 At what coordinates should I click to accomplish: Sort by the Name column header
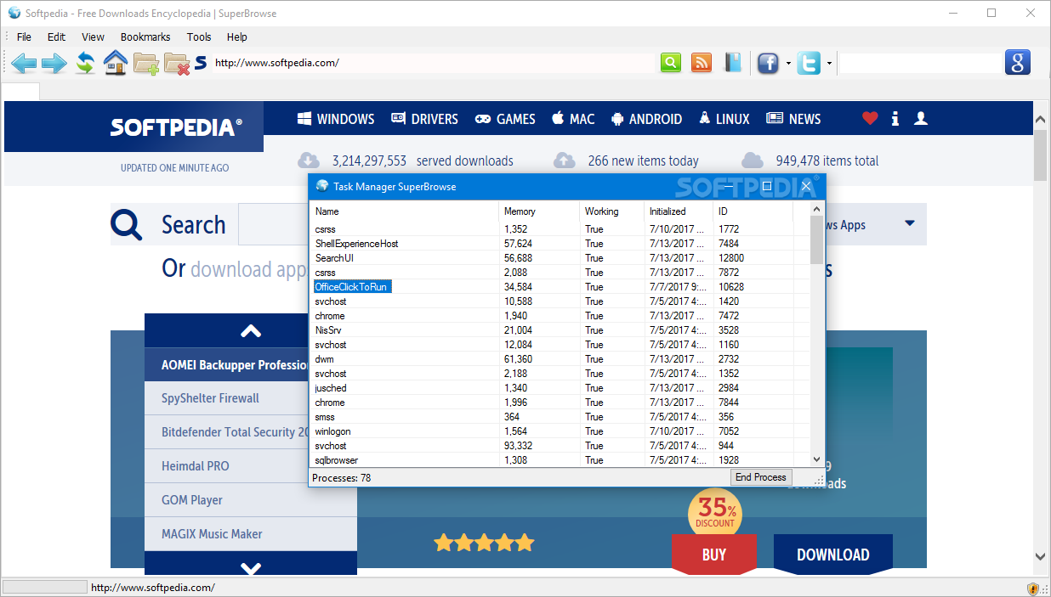pos(405,211)
